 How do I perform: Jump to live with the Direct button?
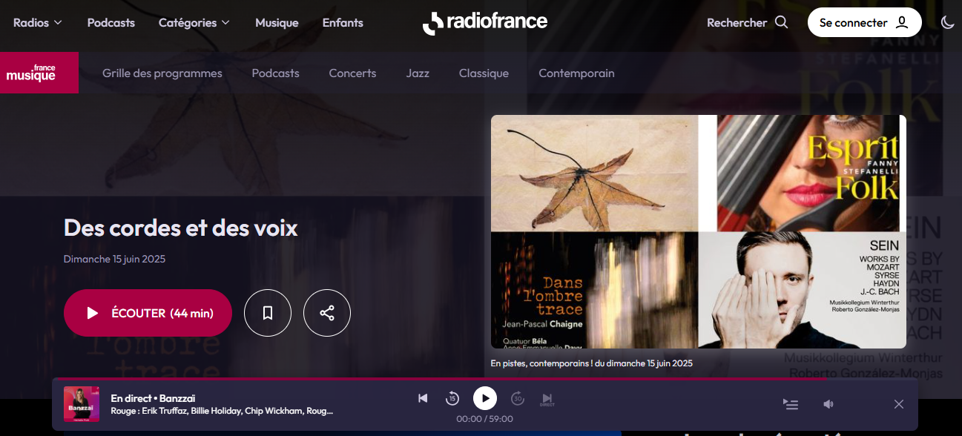coord(547,400)
